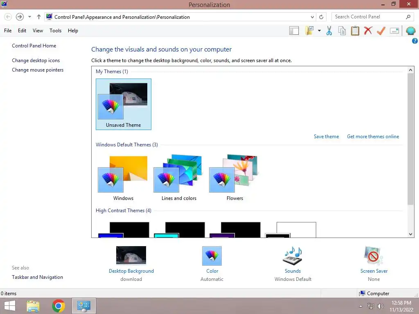Click the theme list scroll up arrow
Image resolution: width=419 pixels, height=314 pixels.
(x=410, y=70)
